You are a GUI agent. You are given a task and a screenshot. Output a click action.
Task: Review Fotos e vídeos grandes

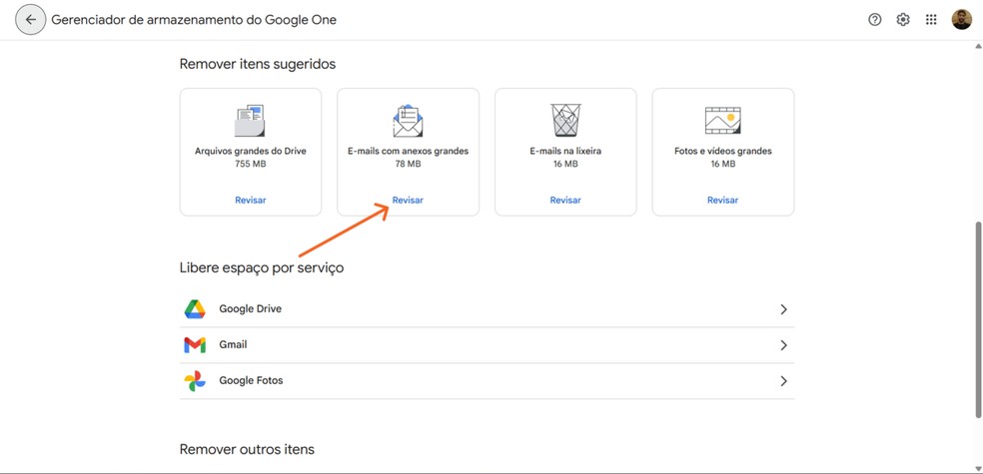(x=723, y=201)
